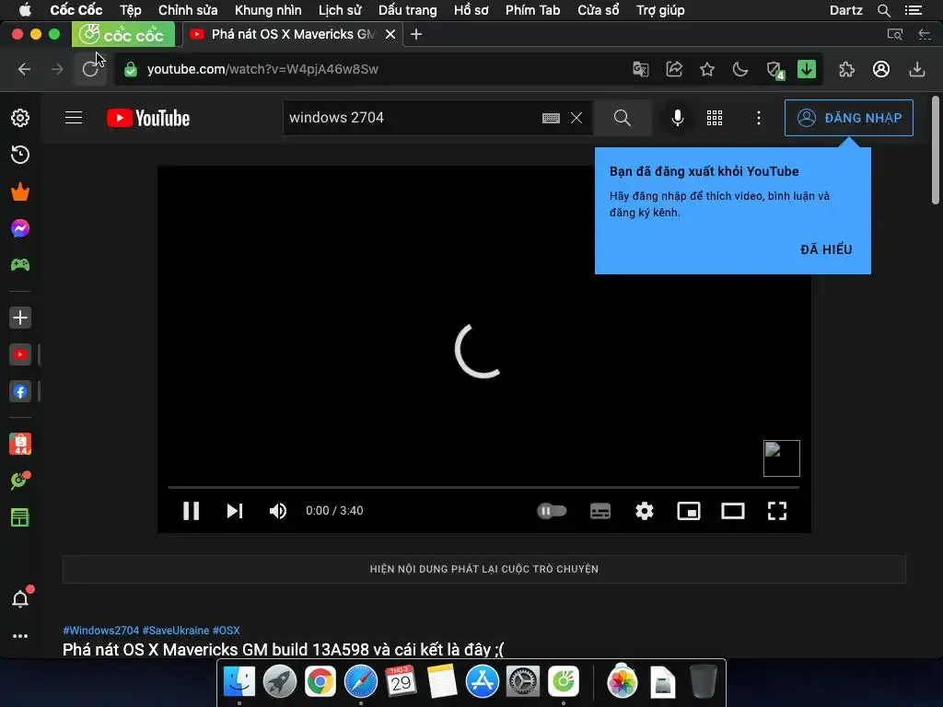
Task: Enable miniplayer mode
Action: click(x=689, y=511)
